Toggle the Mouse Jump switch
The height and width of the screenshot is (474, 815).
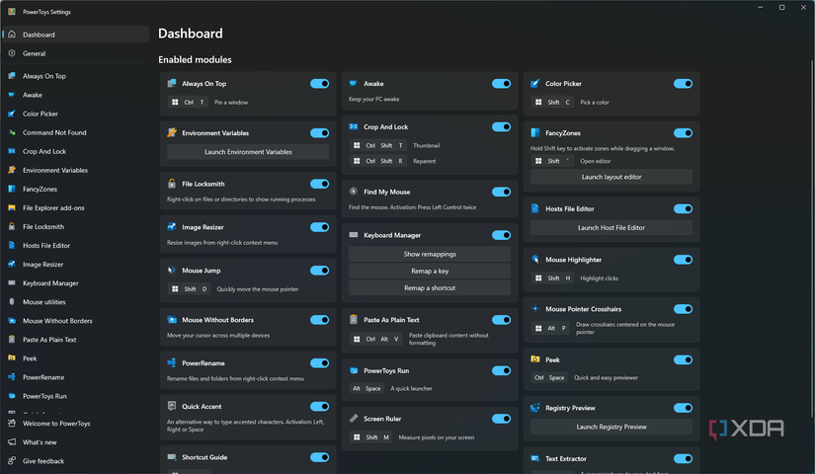tap(320, 271)
